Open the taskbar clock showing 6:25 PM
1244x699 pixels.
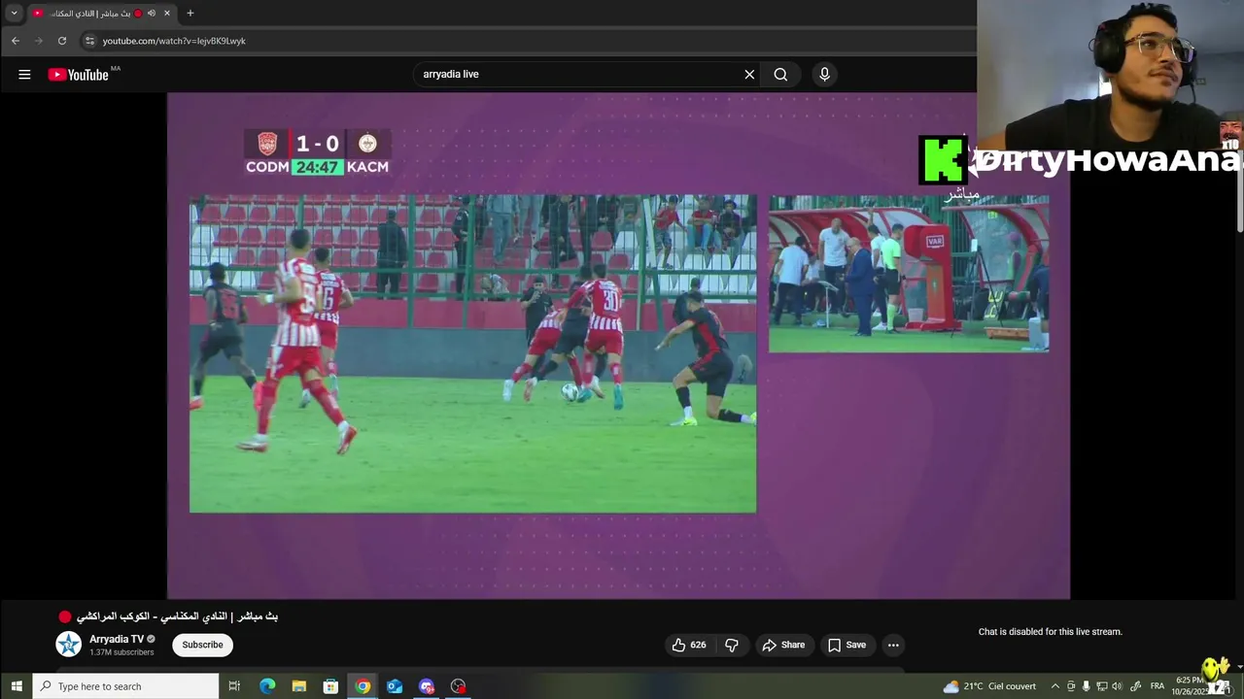[x=1191, y=686]
